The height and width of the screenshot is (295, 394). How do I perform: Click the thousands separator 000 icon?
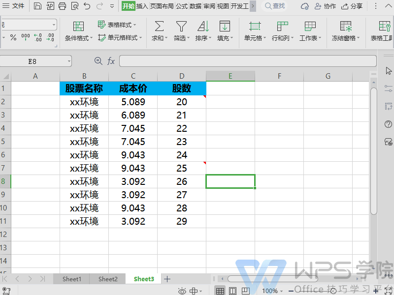[26, 37]
